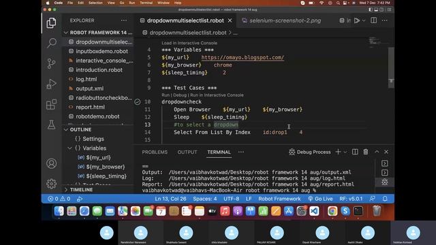Image resolution: width=436 pixels, height=245 pixels.
Task: Show errors and warnings count in status bar
Action: [x=59, y=199]
